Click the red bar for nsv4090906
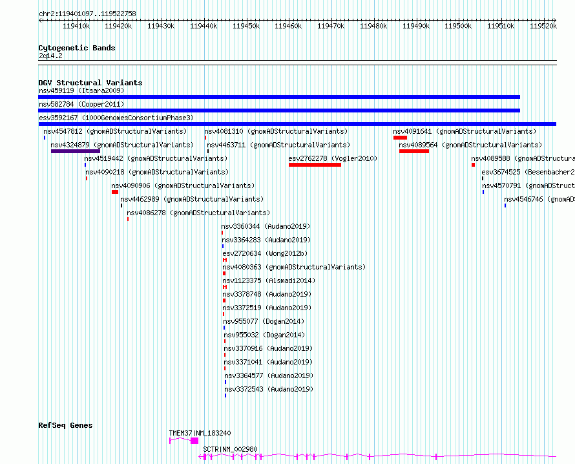This screenshot has width=575, height=464. pos(115,192)
